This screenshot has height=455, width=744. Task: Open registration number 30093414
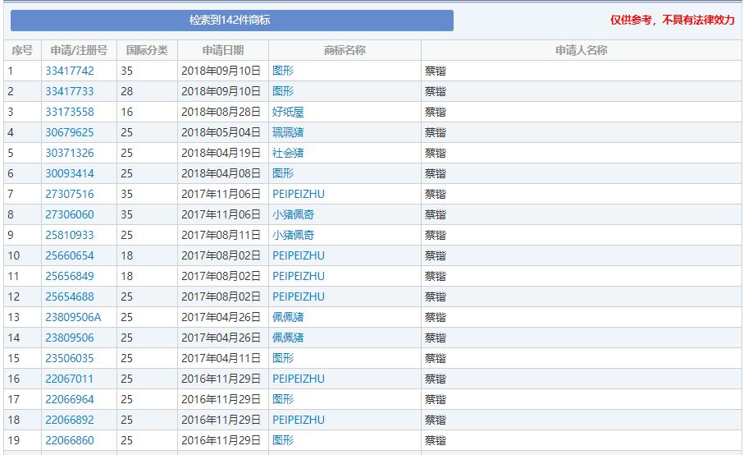[69, 173]
